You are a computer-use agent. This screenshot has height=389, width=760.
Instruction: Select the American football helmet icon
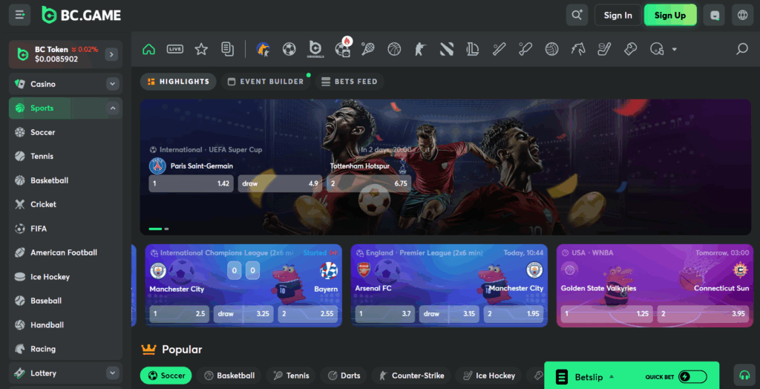pyautogui.click(x=656, y=49)
